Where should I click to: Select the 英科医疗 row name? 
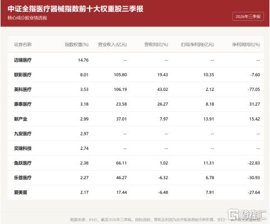(x=23, y=89)
